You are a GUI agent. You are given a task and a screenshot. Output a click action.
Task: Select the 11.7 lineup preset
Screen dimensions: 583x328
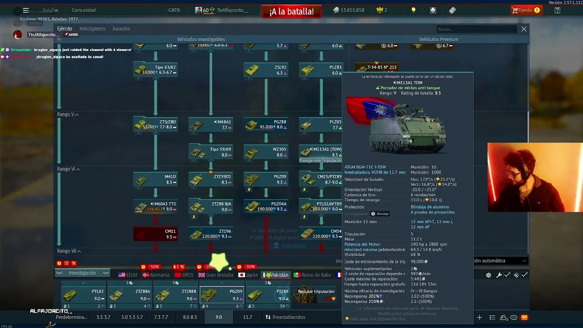pos(247,317)
